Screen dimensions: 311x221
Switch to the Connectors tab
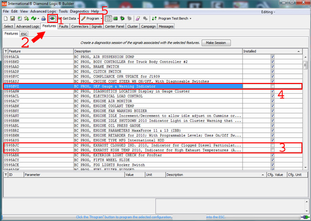80,26
